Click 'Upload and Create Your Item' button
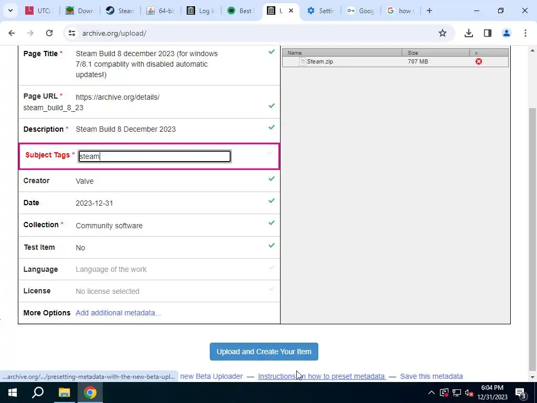This screenshot has width=537, height=403. (264, 352)
